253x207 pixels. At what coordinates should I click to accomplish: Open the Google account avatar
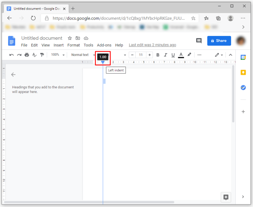[241, 41]
